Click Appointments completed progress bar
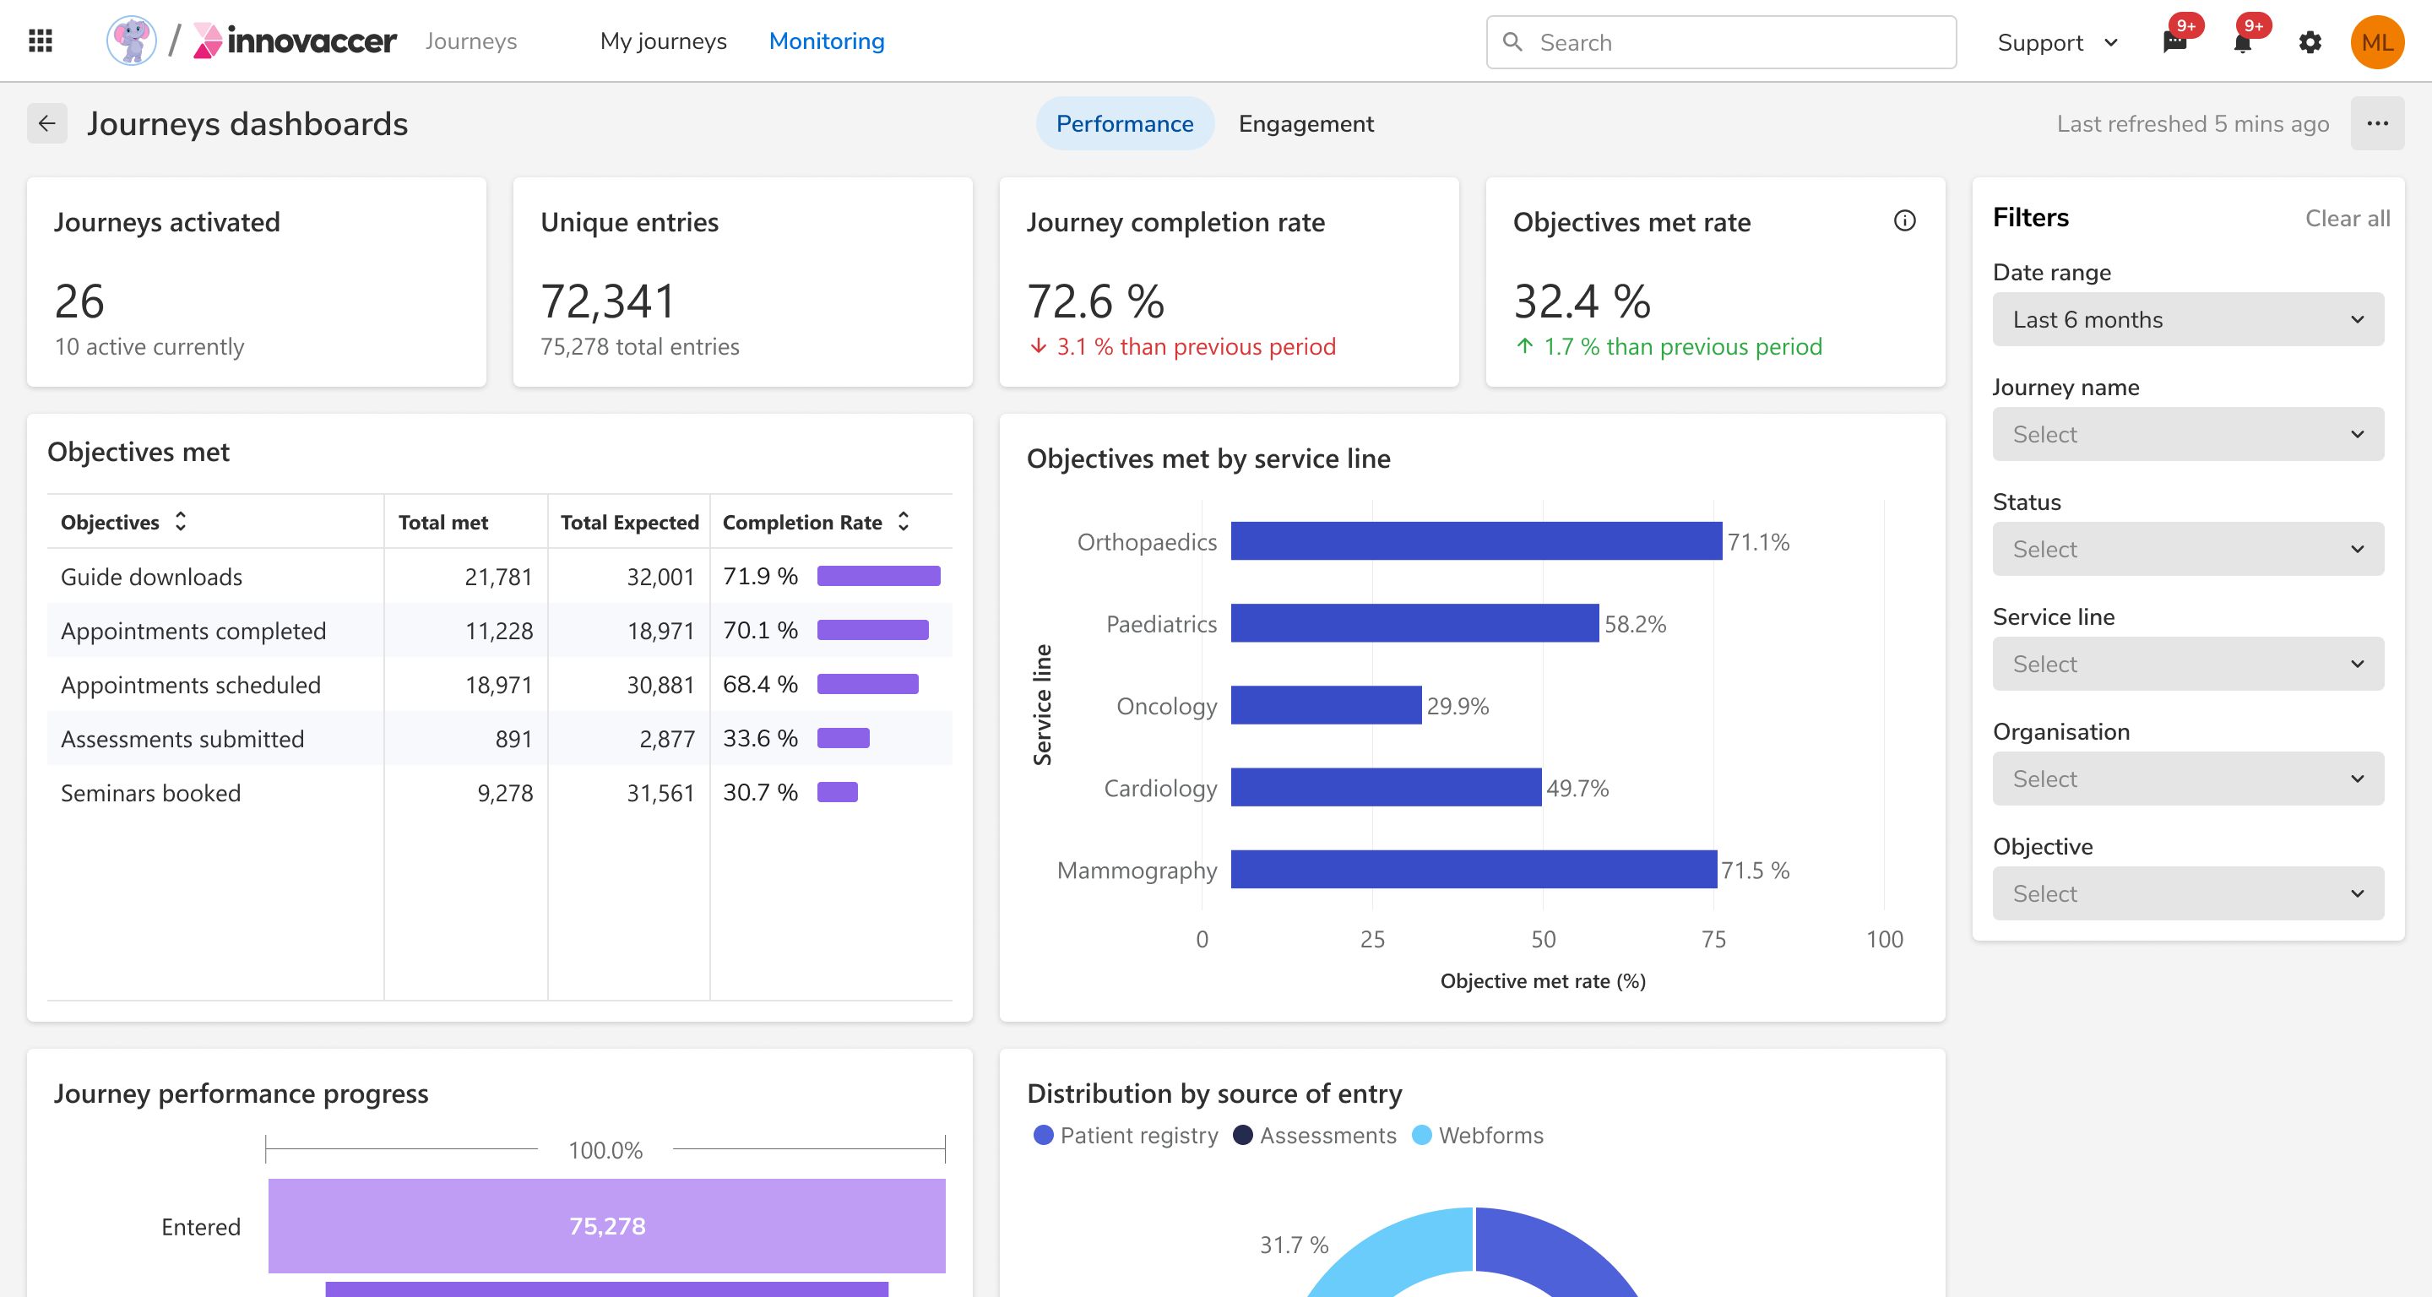 [x=872, y=630]
